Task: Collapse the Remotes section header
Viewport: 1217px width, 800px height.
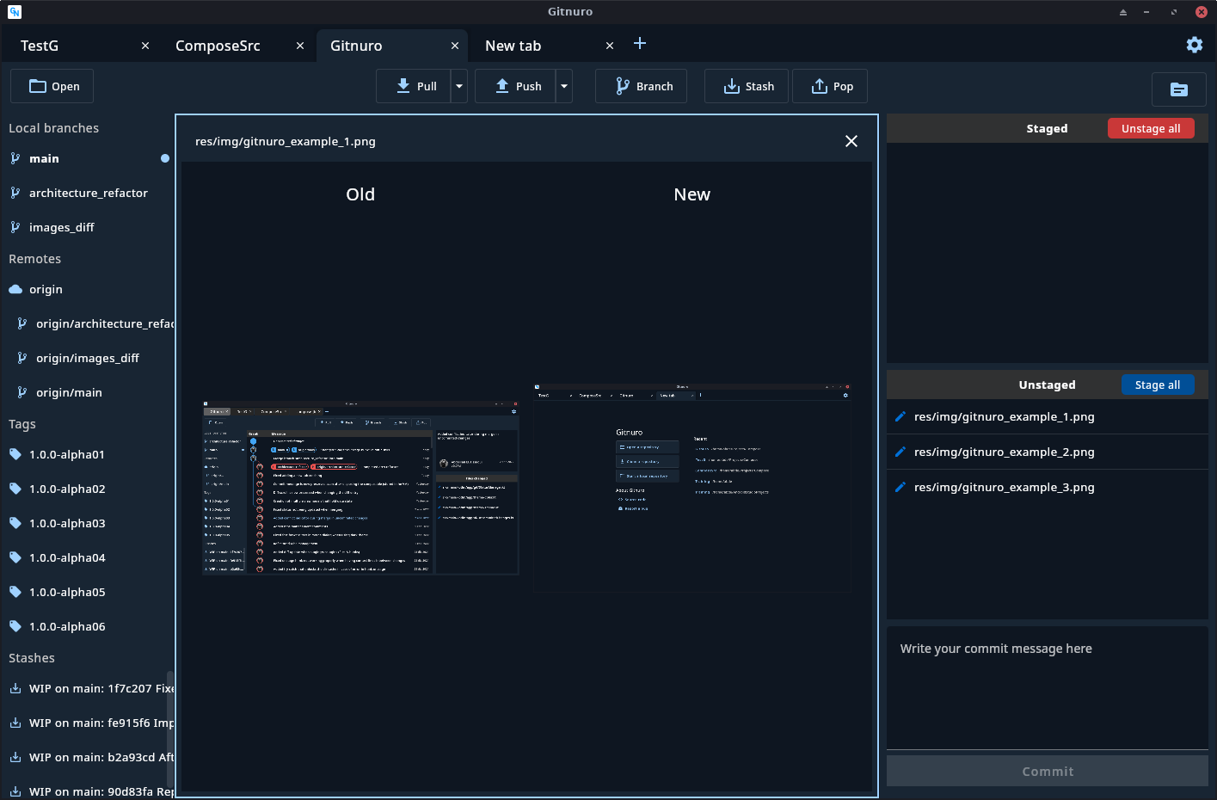Action: coord(34,259)
